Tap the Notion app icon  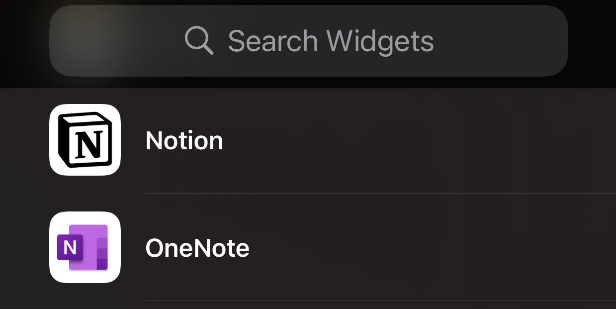[x=85, y=140]
